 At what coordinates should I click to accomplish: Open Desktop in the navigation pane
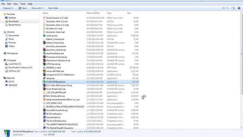(12, 18)
